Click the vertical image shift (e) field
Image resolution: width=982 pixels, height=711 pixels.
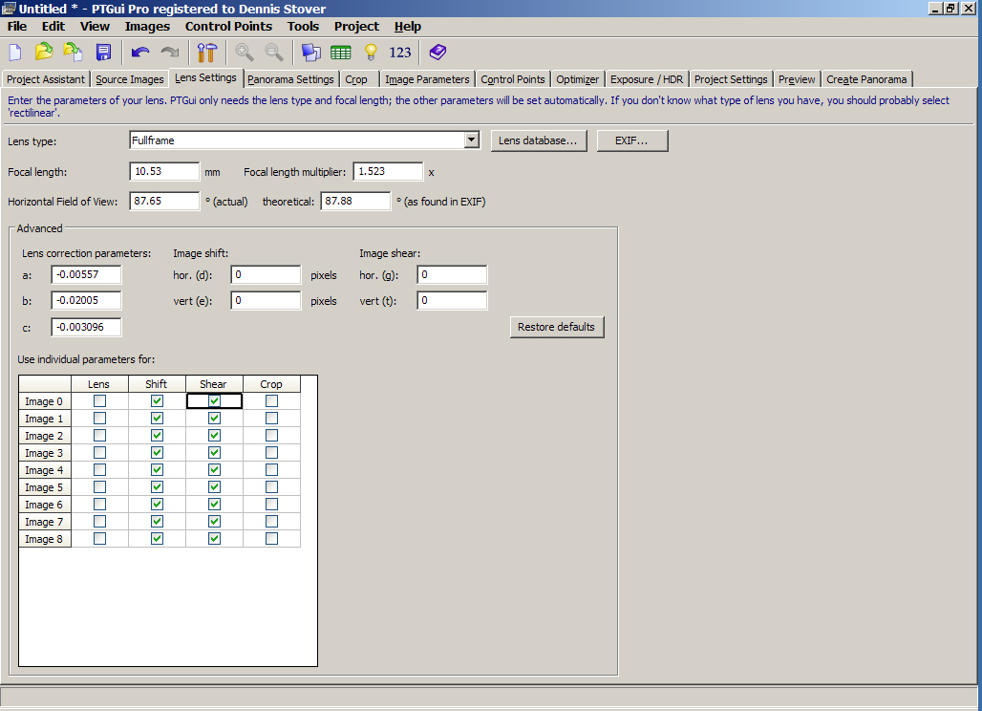click(x=266, y=301)
